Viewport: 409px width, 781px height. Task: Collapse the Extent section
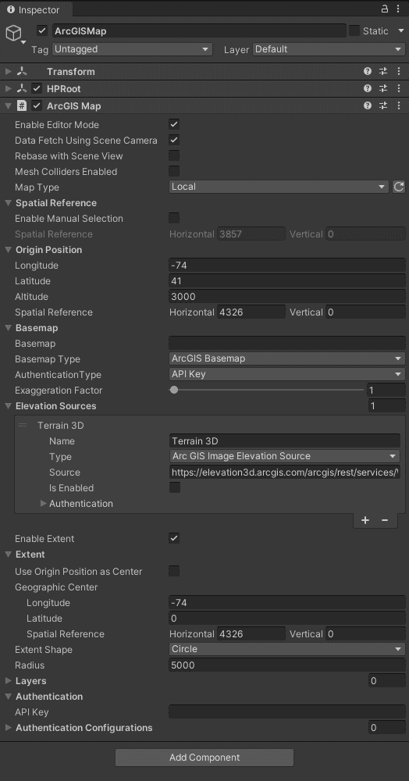[x=8, y=555]
